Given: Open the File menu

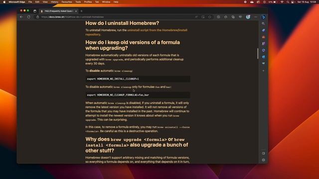Looking at the screenshot, I should coord(30,2).
